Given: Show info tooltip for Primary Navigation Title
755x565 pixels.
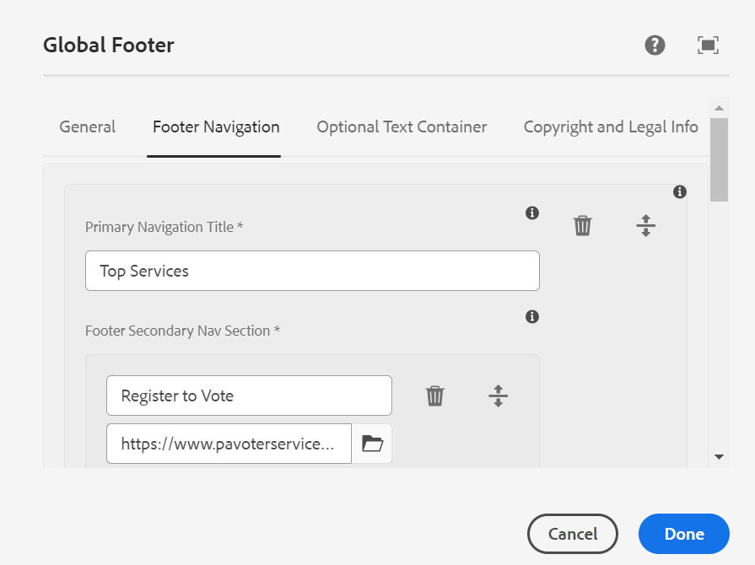Looking at the screenshot, I should point(532,213).
